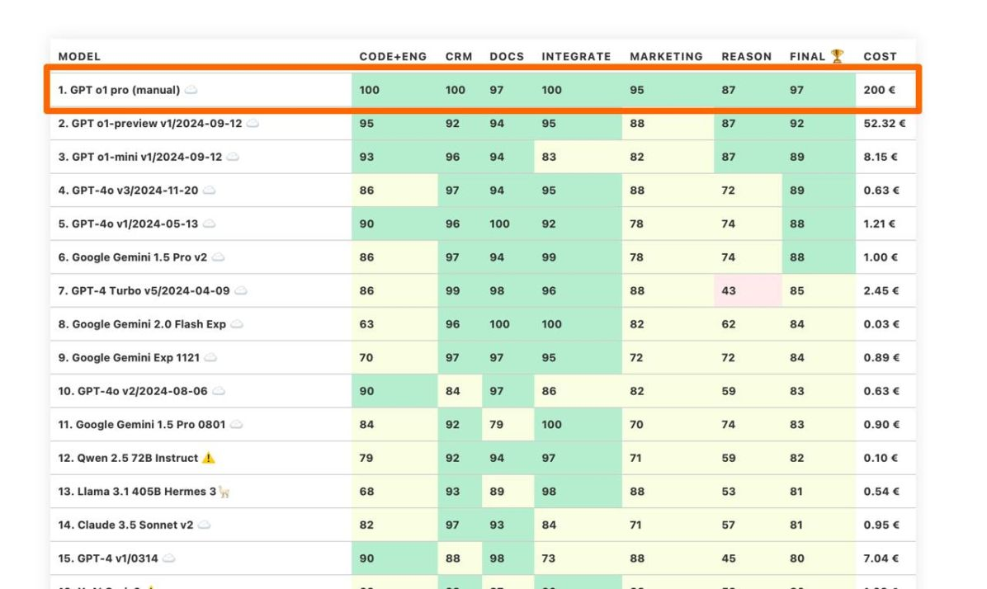Click the cloud icon next to GPT-4o v2/2024-08-06
The height and width of the screenshot is (589, 987).
[219, 391]
